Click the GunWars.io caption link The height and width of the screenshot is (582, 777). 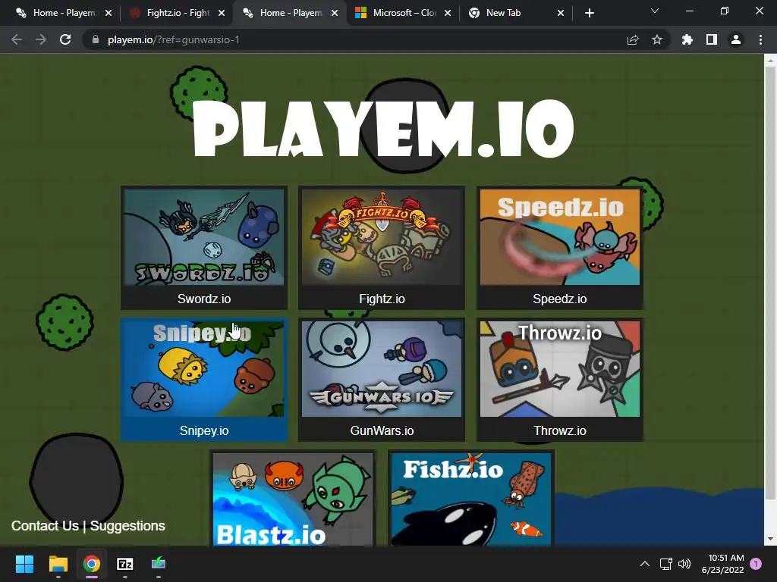click(382, 430)
